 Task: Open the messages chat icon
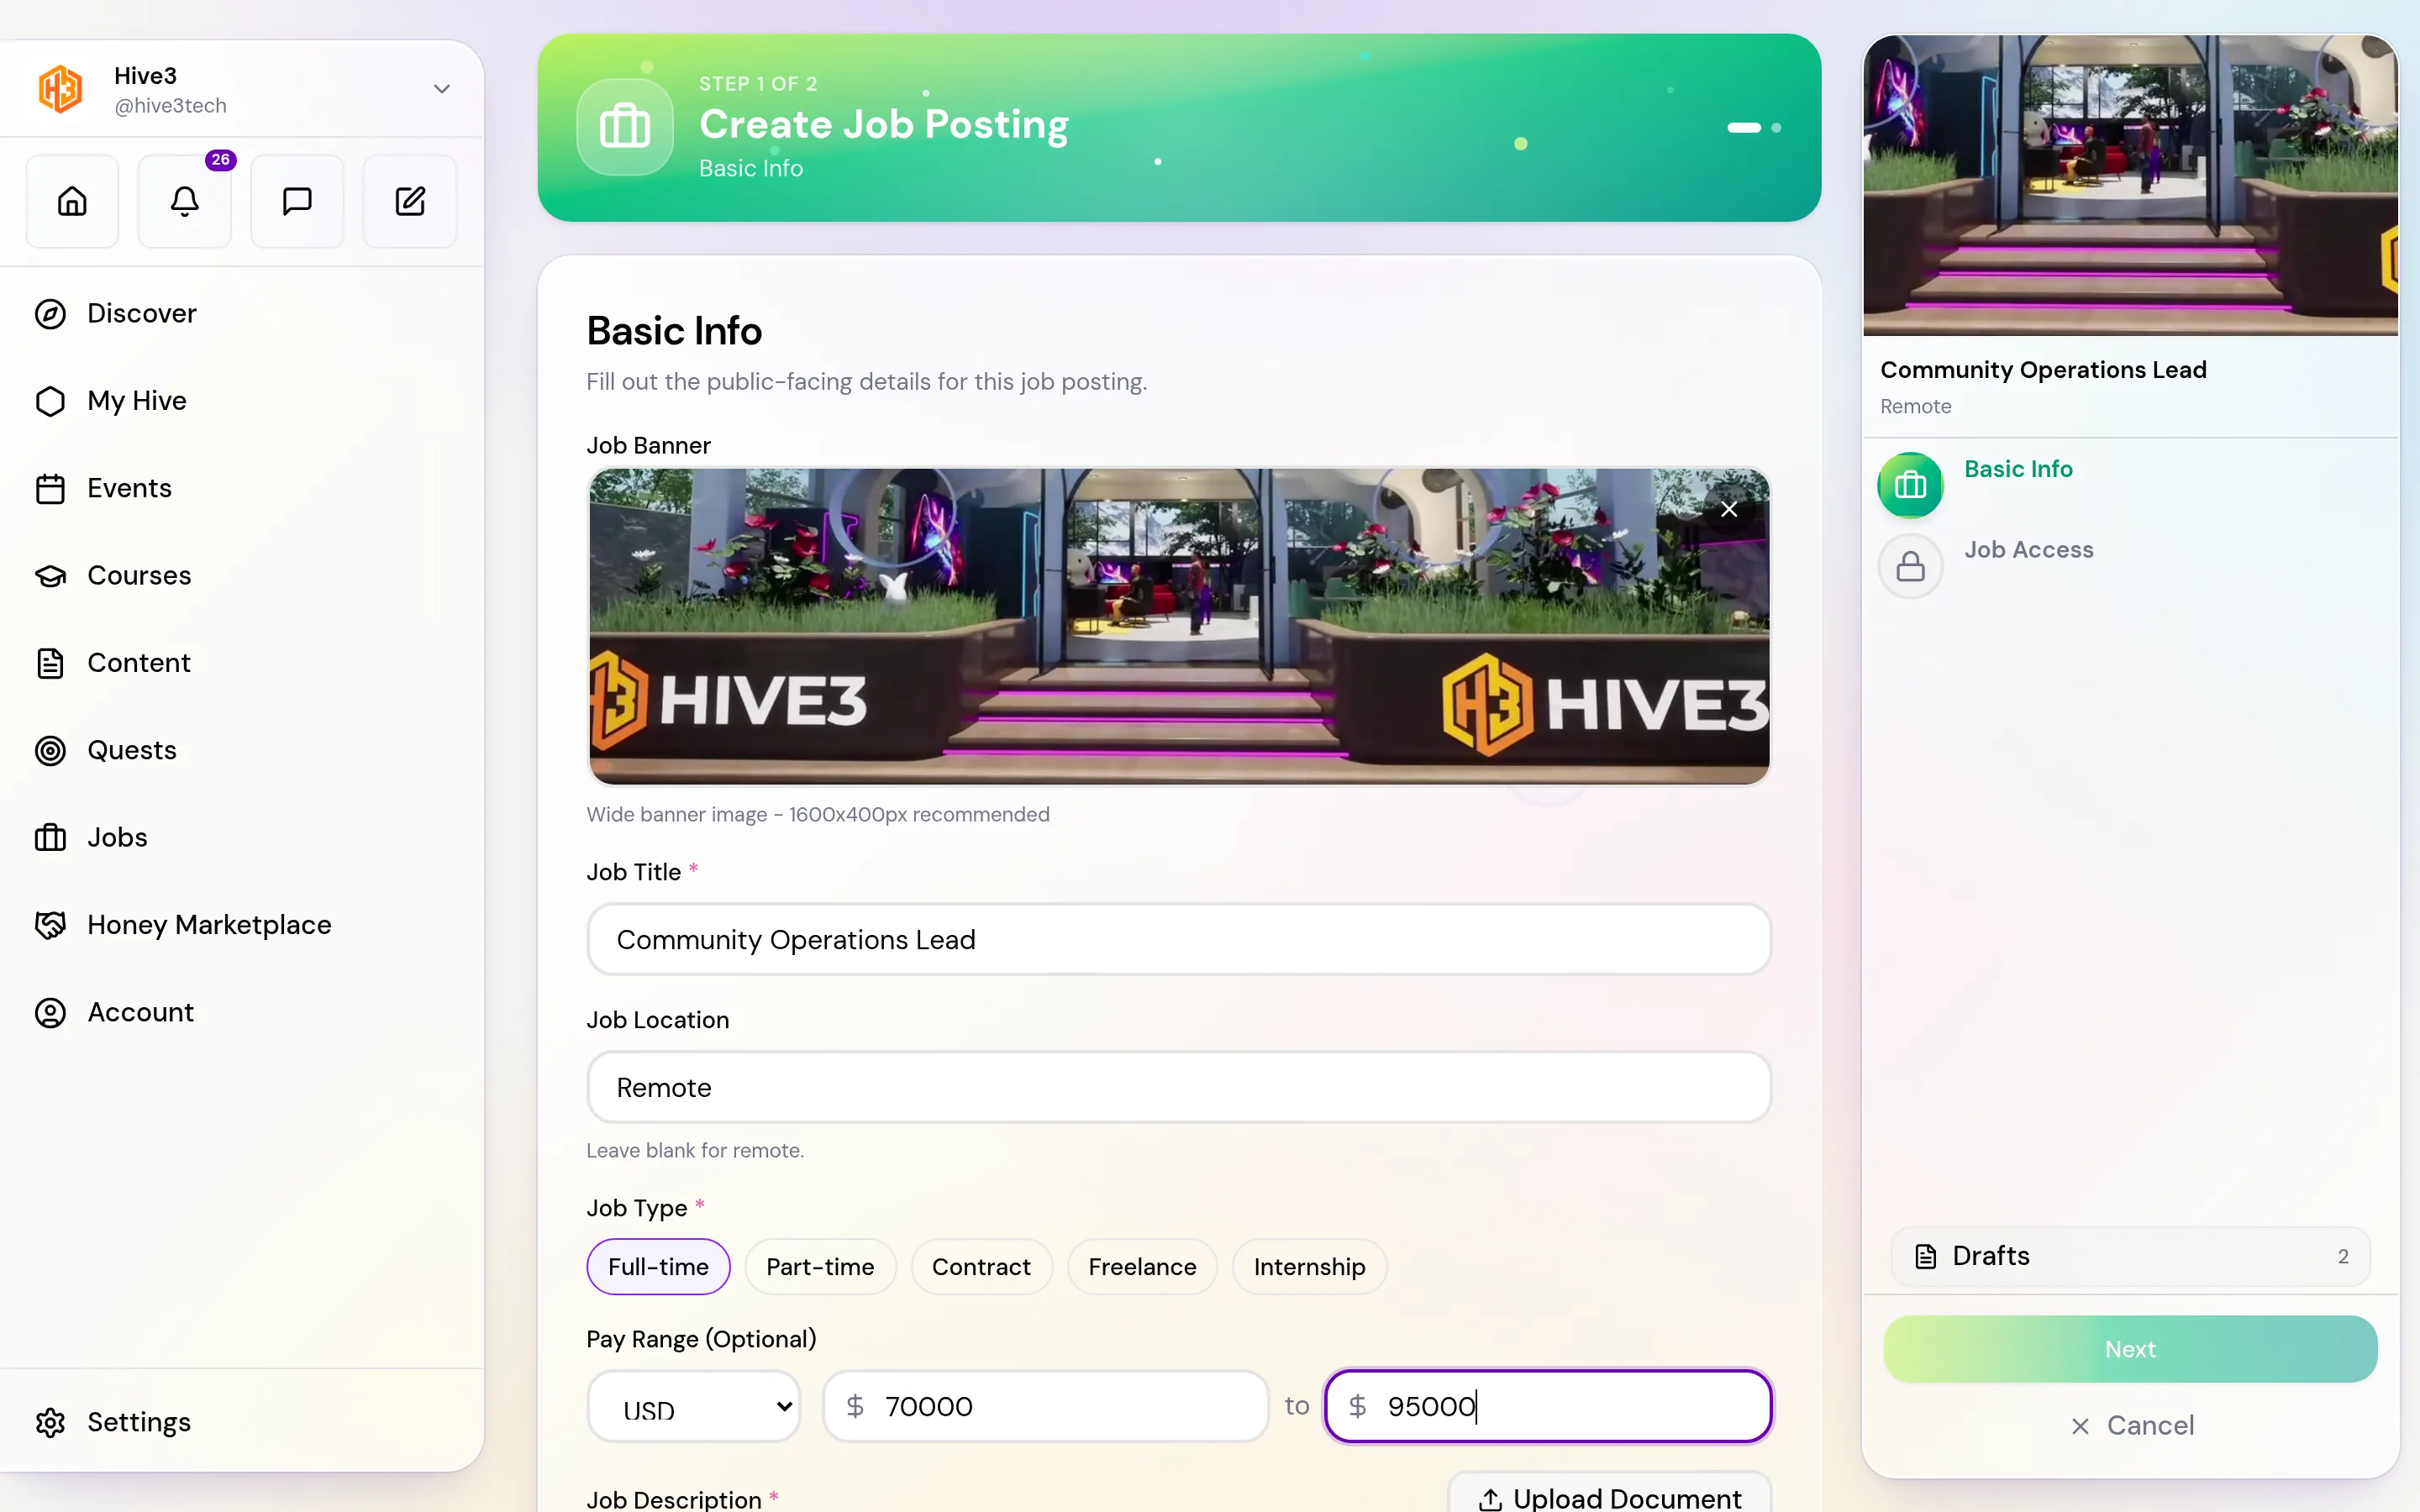pos(297,201)
